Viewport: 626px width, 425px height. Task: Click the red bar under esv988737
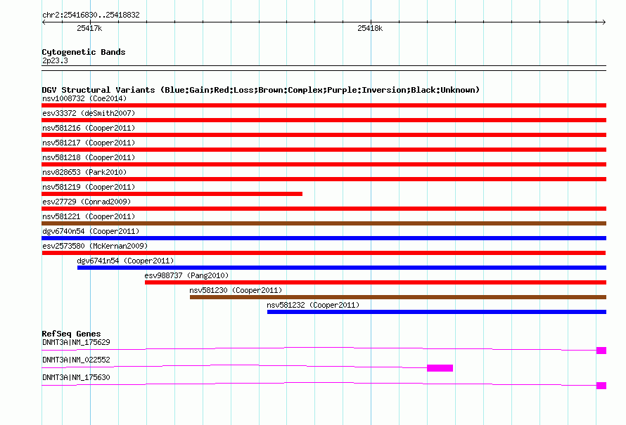click(376, 282)
